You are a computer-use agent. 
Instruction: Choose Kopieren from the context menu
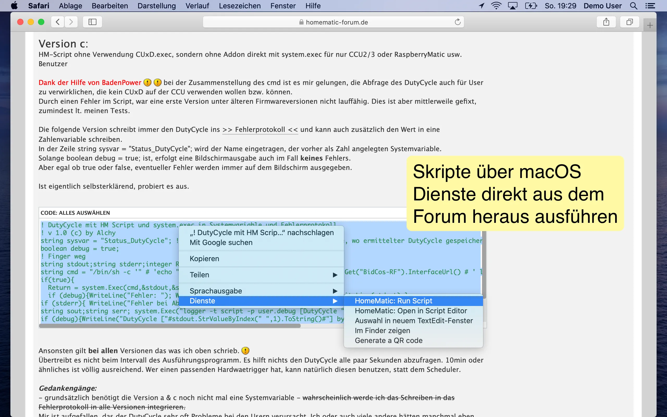[205, 259]
